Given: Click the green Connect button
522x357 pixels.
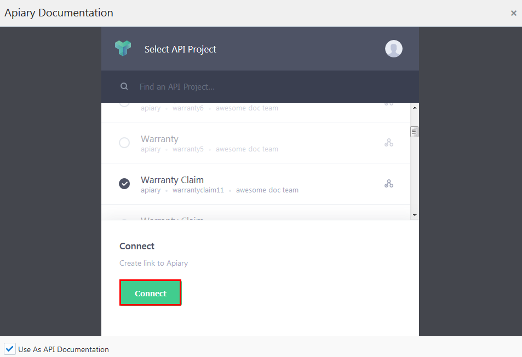Looking at the screenshot, I should [150, 292].
